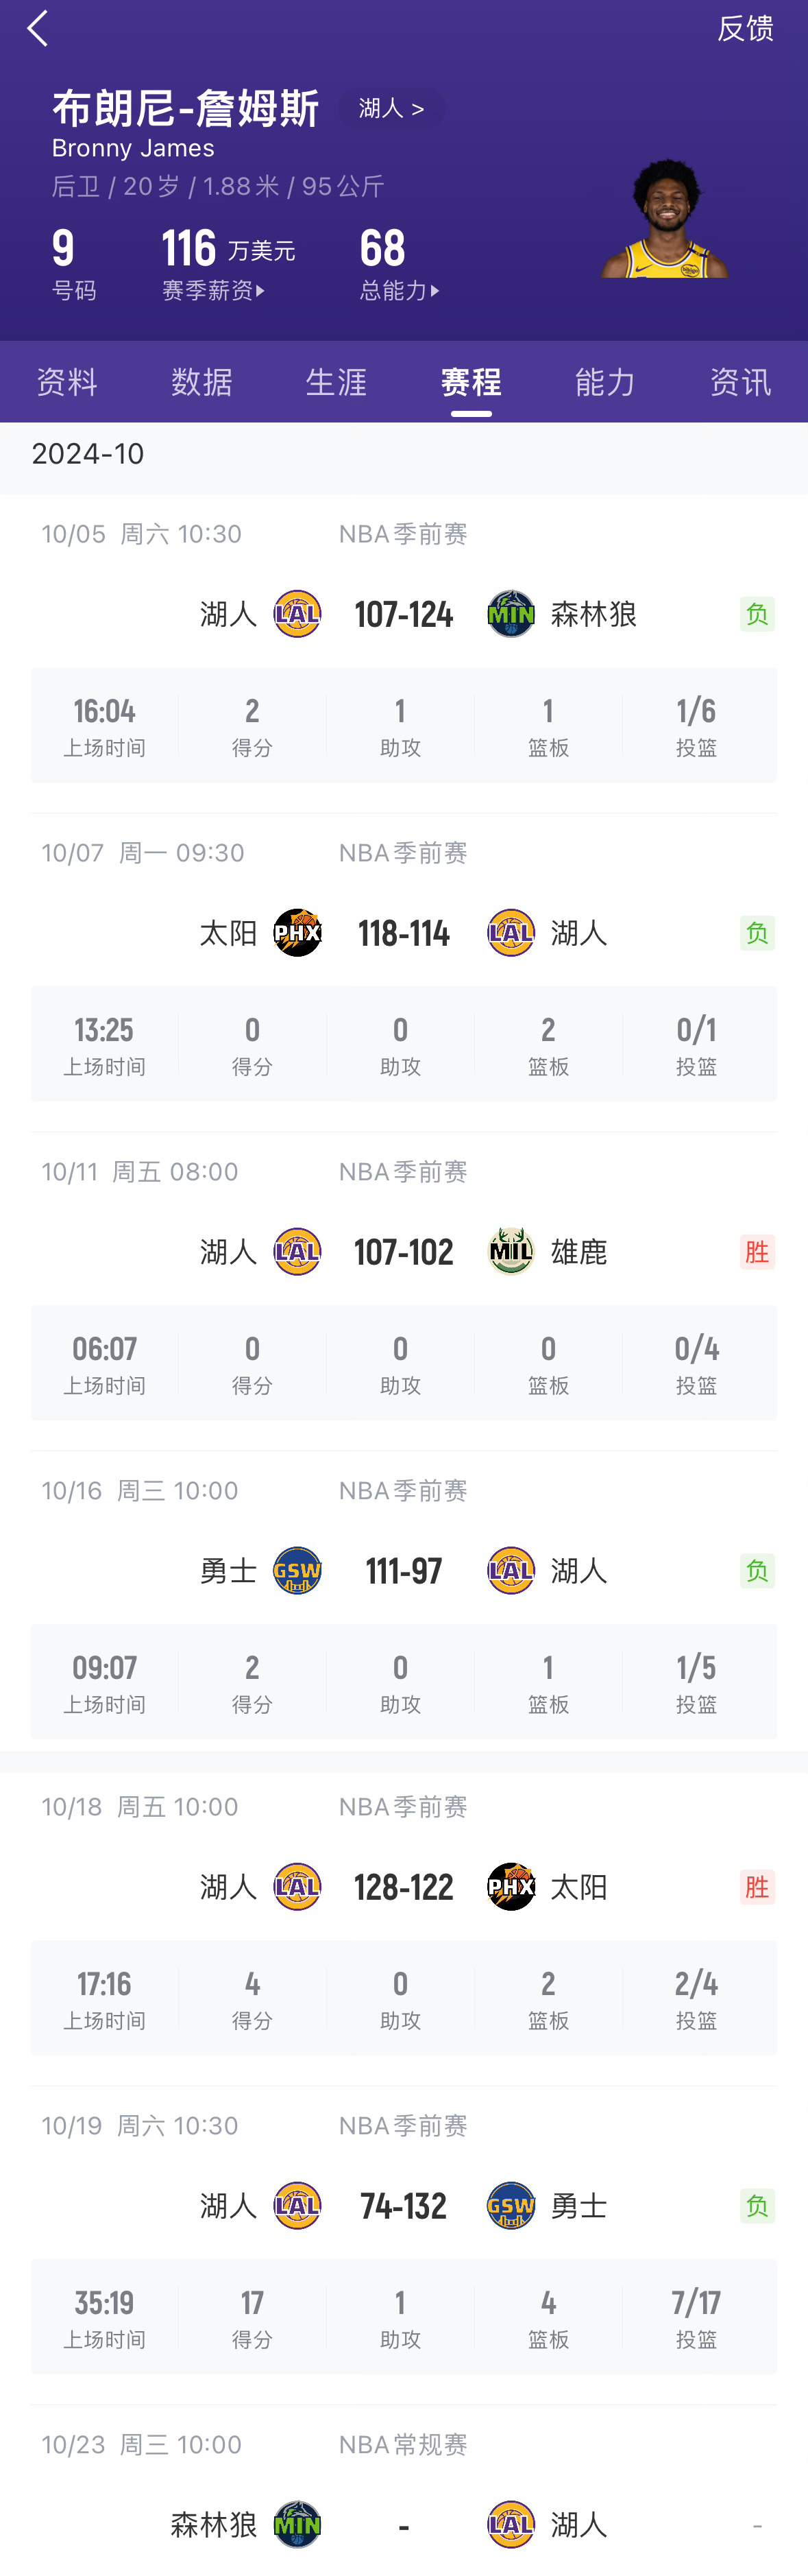Expand 赛季薪资 salary details
Screen dimensions: 808x2576
214,291
